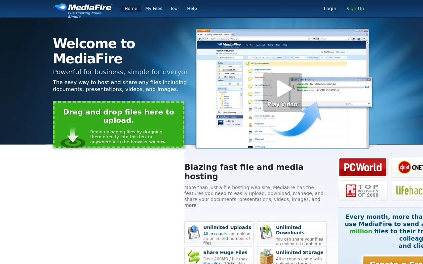Image resolution: width=423 pixels, height=264 pixels.
Task: Click the Unlimited Storage heading
Action: (x=300, y=252)
